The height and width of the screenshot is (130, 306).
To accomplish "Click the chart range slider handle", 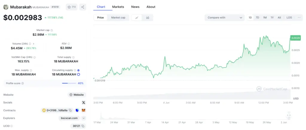I will click(x=289, y=115).
